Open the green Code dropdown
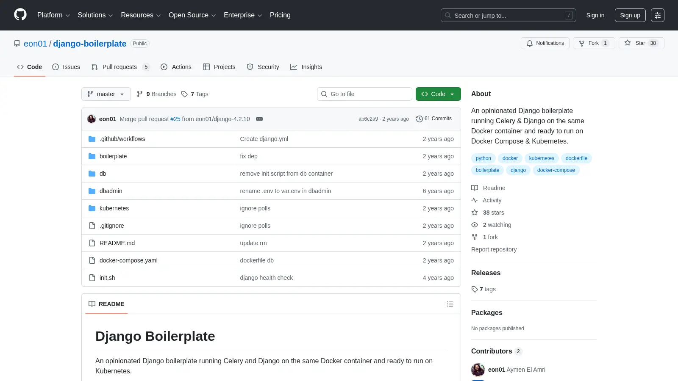 (438, 94)
